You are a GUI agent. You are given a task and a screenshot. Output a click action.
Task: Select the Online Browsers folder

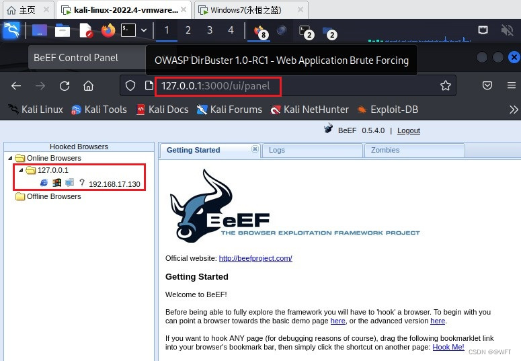(x=54, y=158)
